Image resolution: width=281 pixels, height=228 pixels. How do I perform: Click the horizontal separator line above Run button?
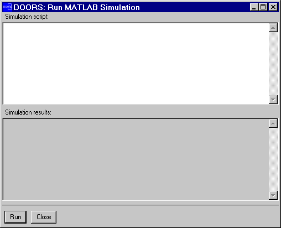pos(140,205)
